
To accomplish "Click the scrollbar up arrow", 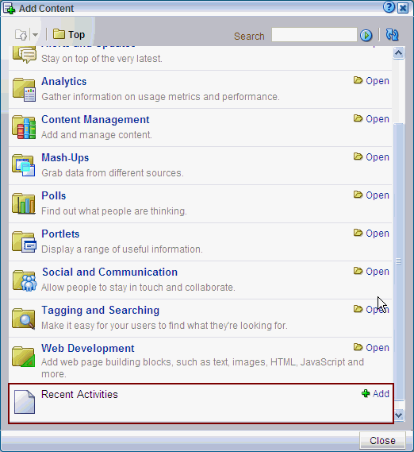I will pyautogui.click(x=399, y=53).
